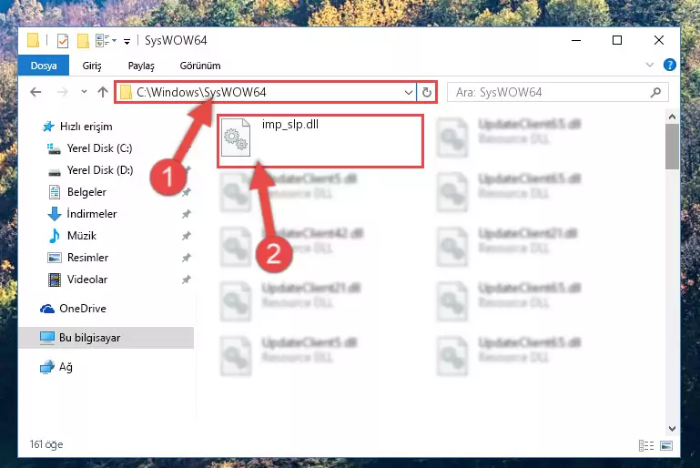Click the Yerel Disk (C:) drive icon
700x468 pixels.
click(54, 148)
